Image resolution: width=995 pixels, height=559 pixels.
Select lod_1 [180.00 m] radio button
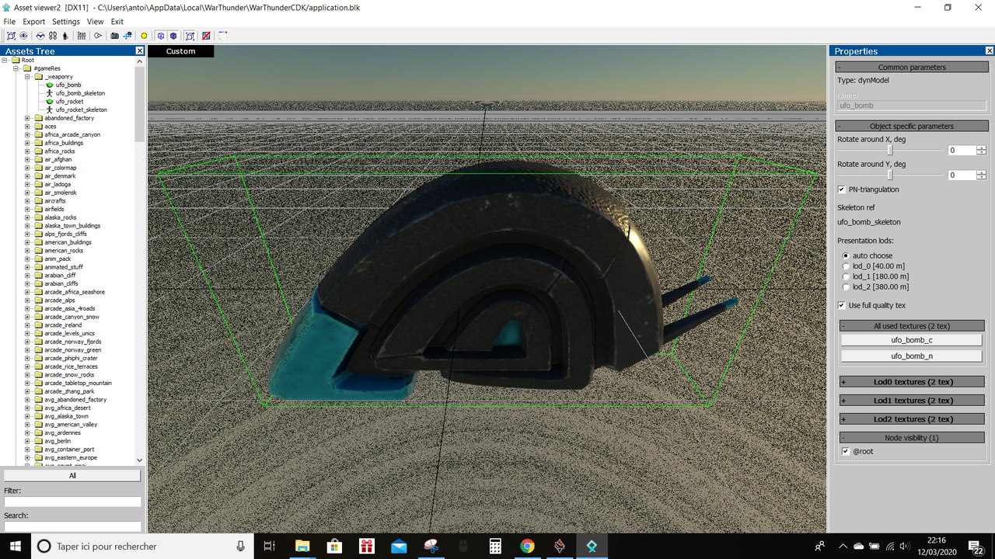pyautogui.click(x=846, y=276)
